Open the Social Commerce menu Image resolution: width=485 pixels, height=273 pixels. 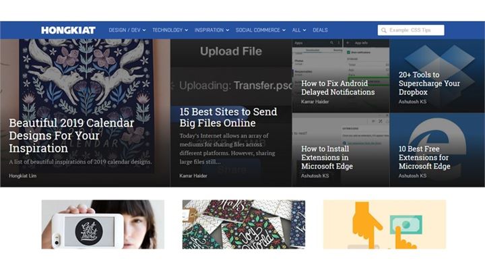tap(261, 30)
